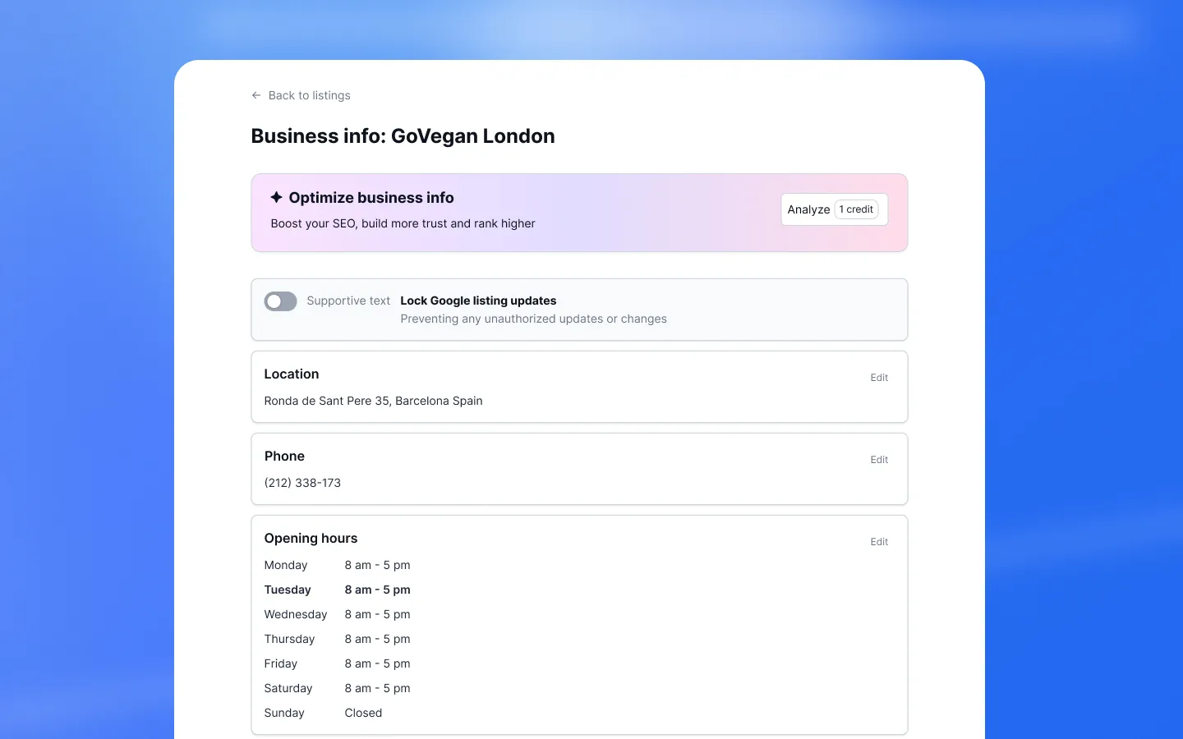This screenshot has height=739, width=1183.
Task: Edit the Opening hours section
Action: tap(878, 542)
